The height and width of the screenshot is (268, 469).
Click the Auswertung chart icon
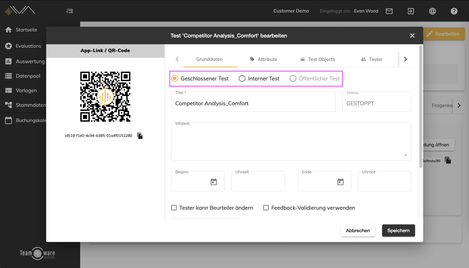(8, 61)
